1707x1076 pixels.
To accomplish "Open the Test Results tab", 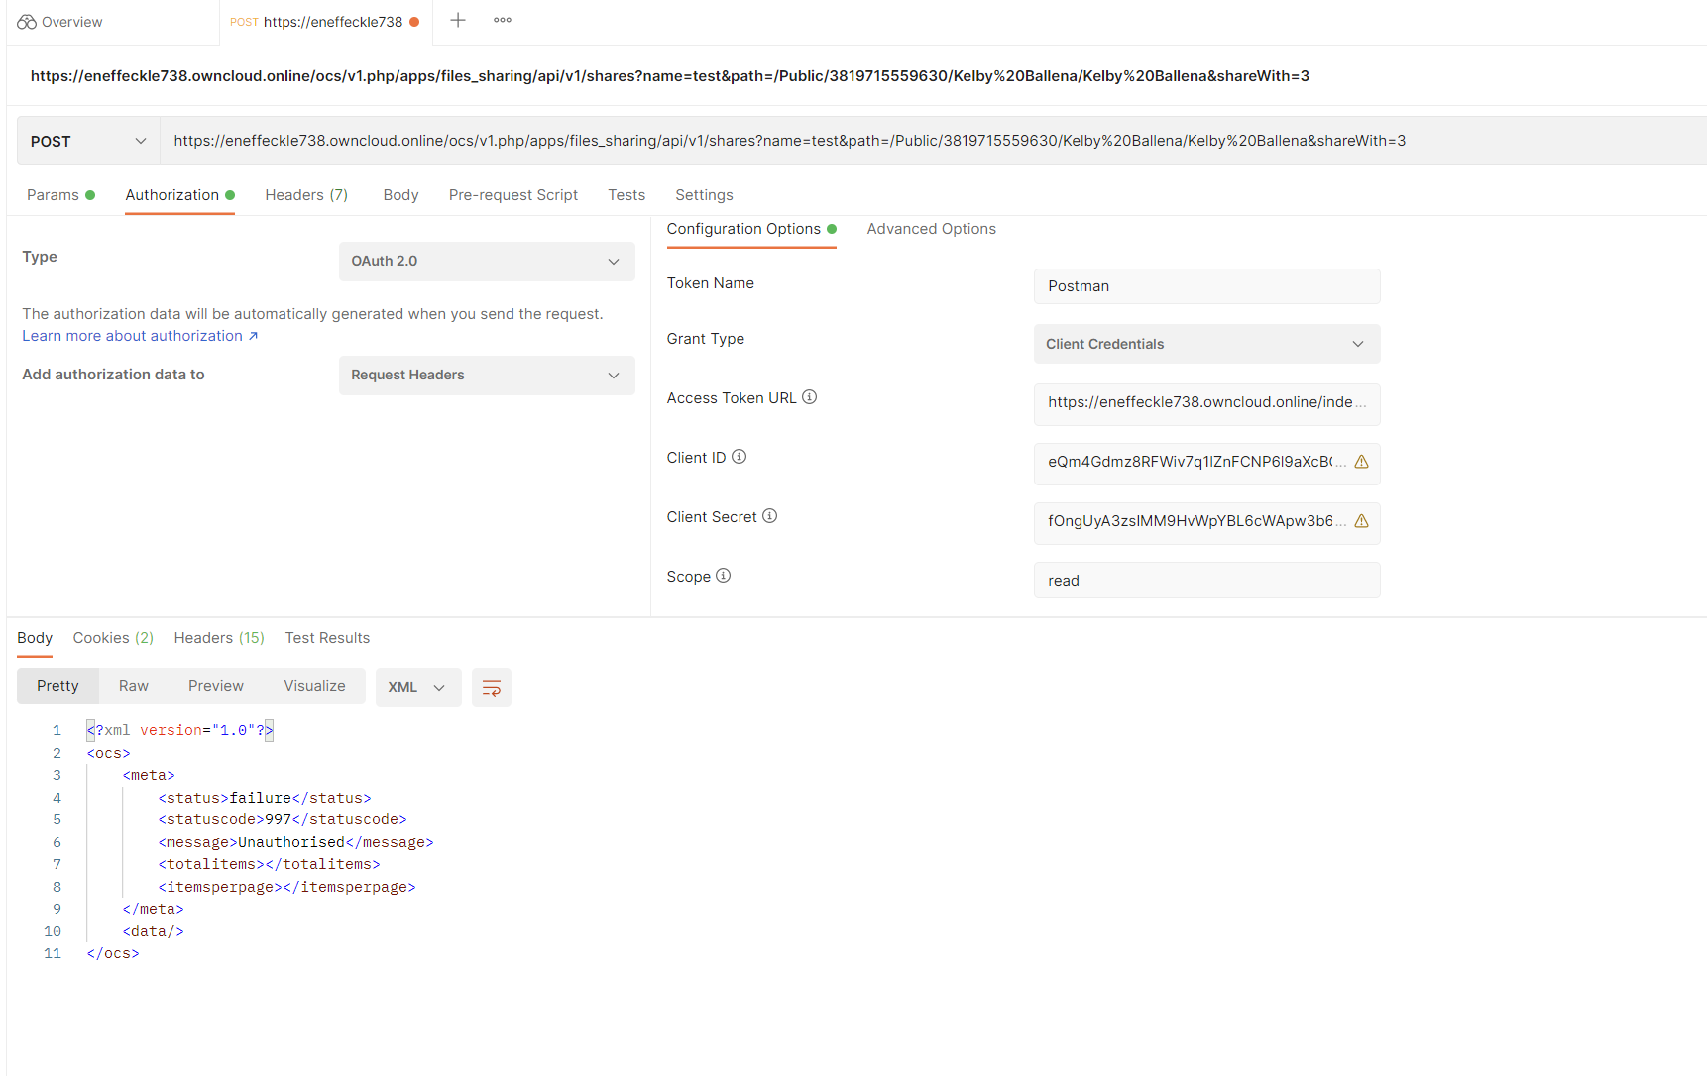I will [x=327, y=638].
